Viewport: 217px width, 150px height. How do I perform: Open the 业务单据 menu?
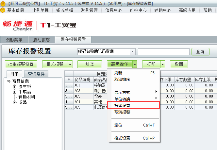point(40,10)
